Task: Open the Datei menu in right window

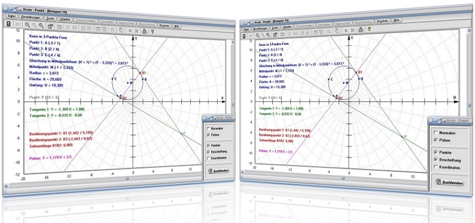Action: 246,29
